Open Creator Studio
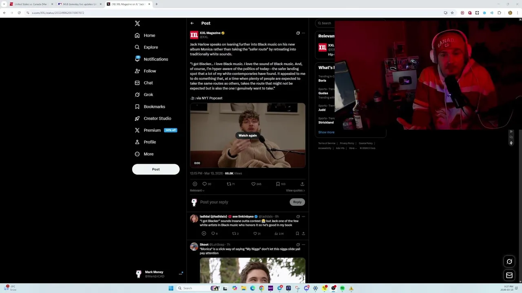The width and height of the screenshot is (522, 293). (153, 118)
